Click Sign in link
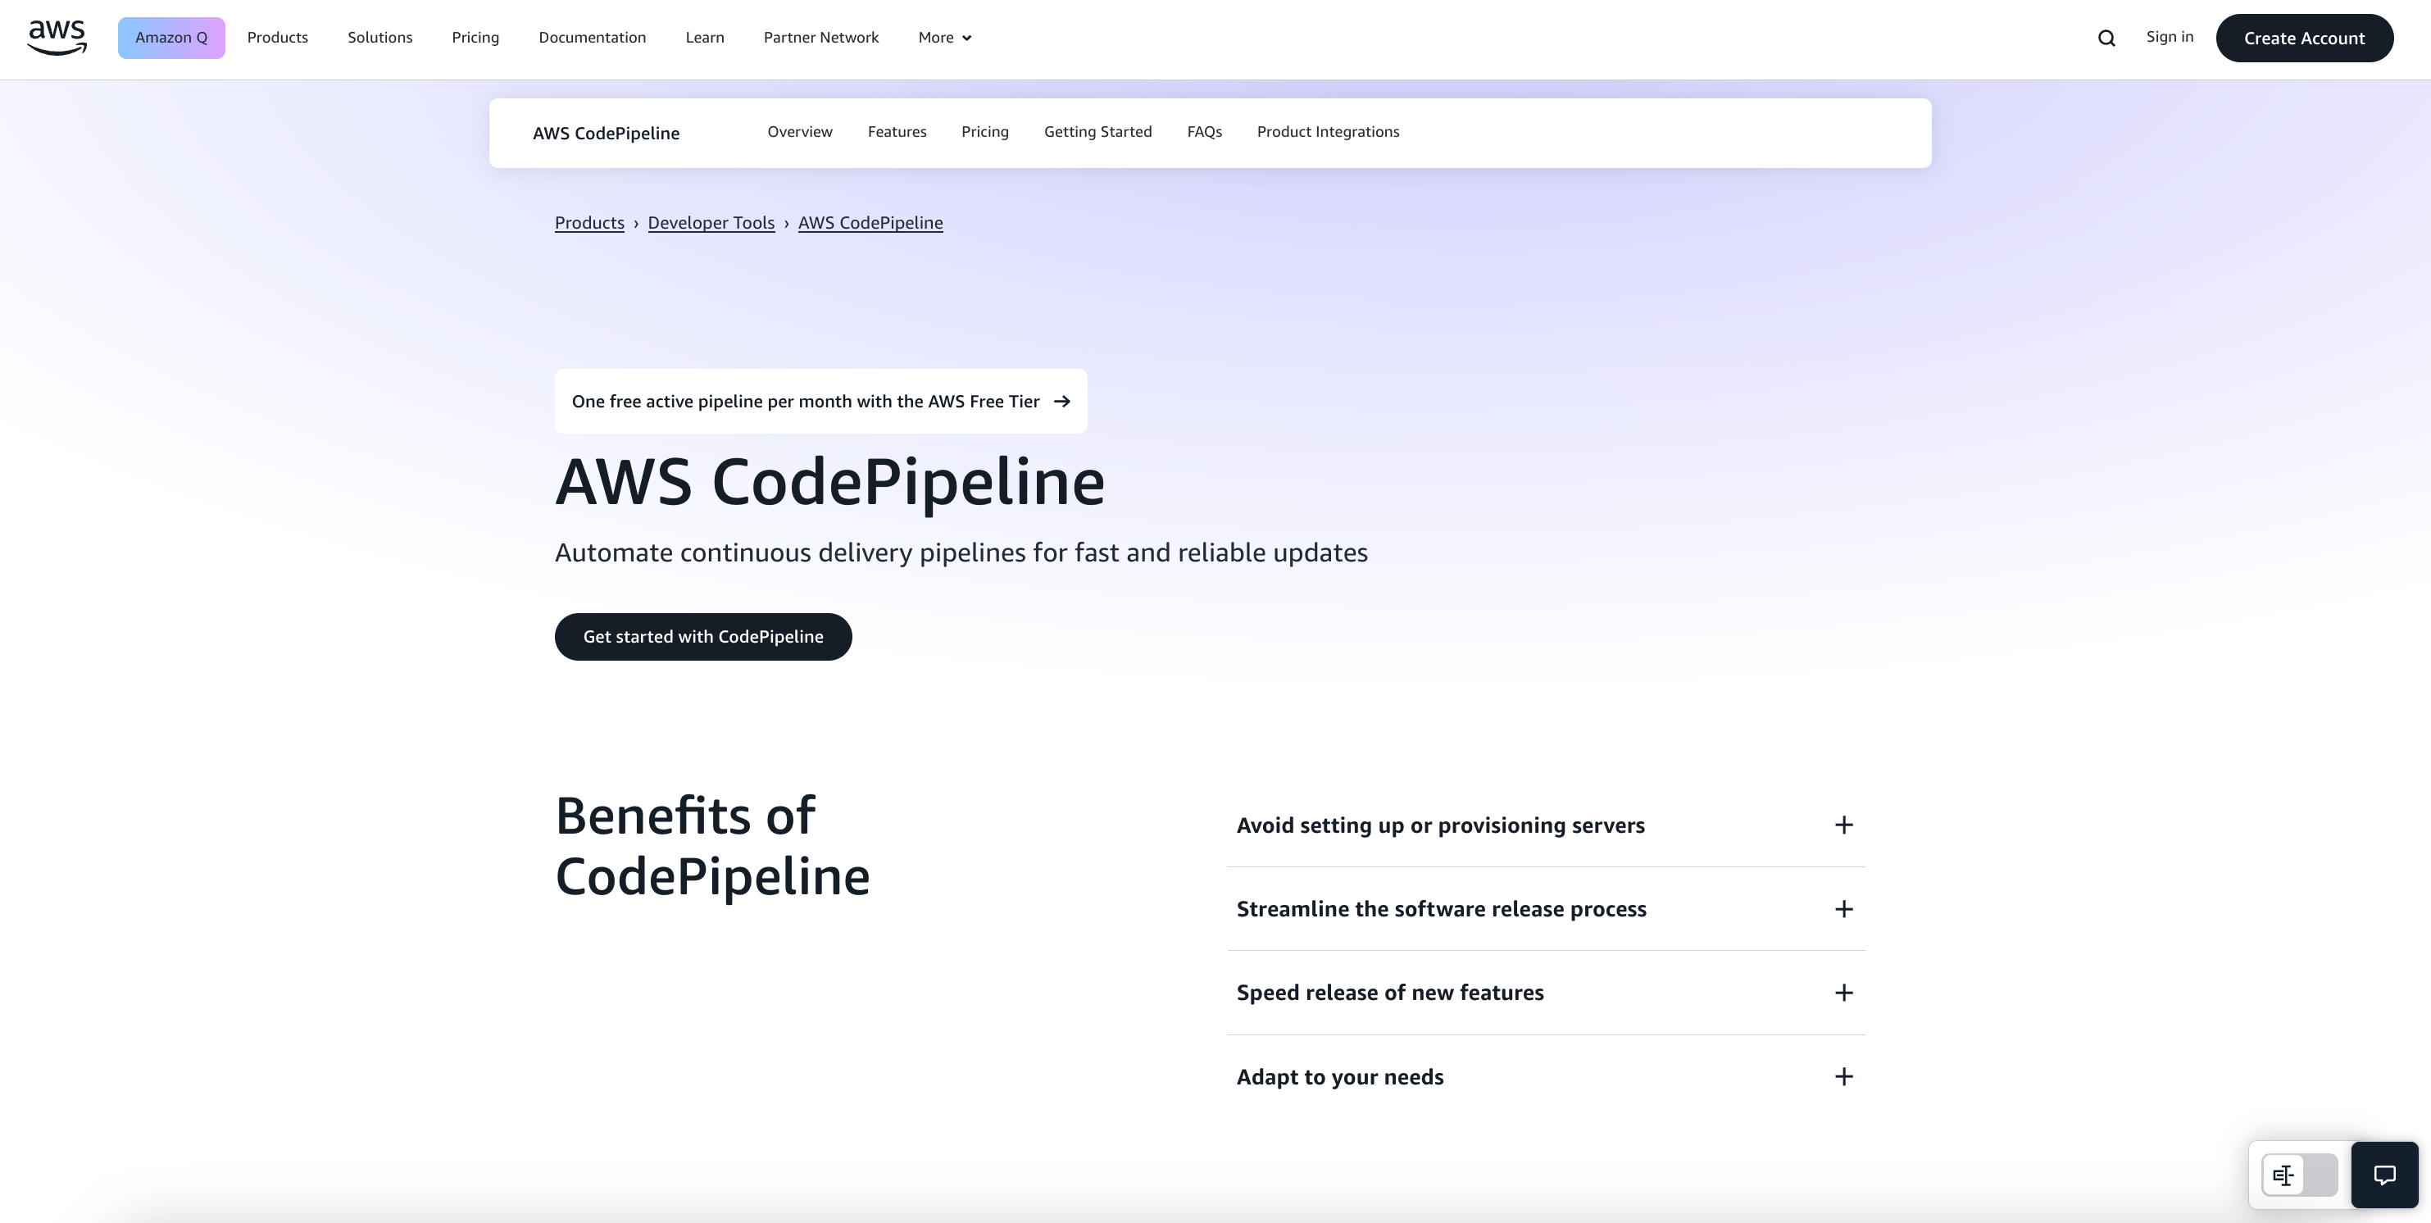The image size is (2431, 1223). [2169, 37]
